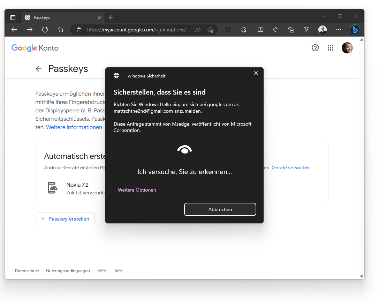
Task: Open the Edge profile avatar
Action: pos(323,30)
